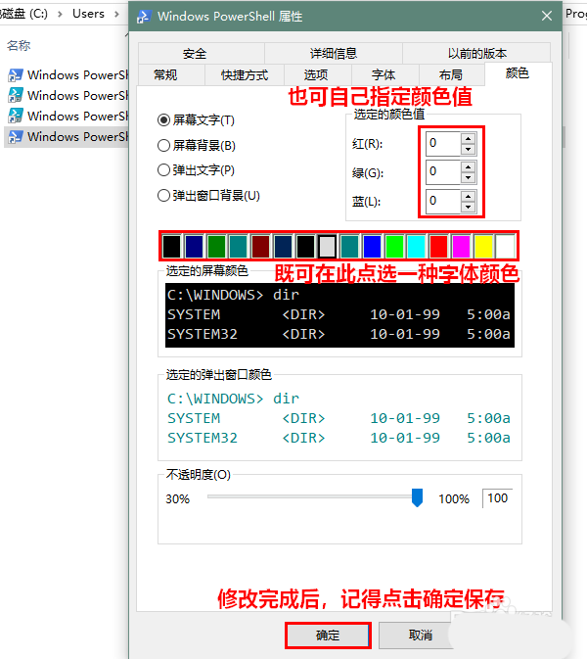The image size is (587, 659).
Task: Pick the dark blue color swatch
Action: click(x=194, y=247)
